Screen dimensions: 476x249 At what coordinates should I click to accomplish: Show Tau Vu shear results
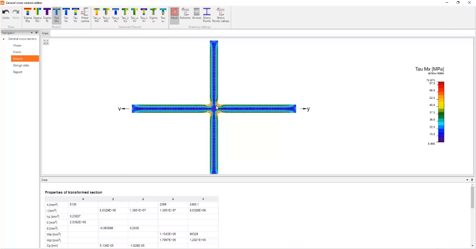[x=66, y=15]
